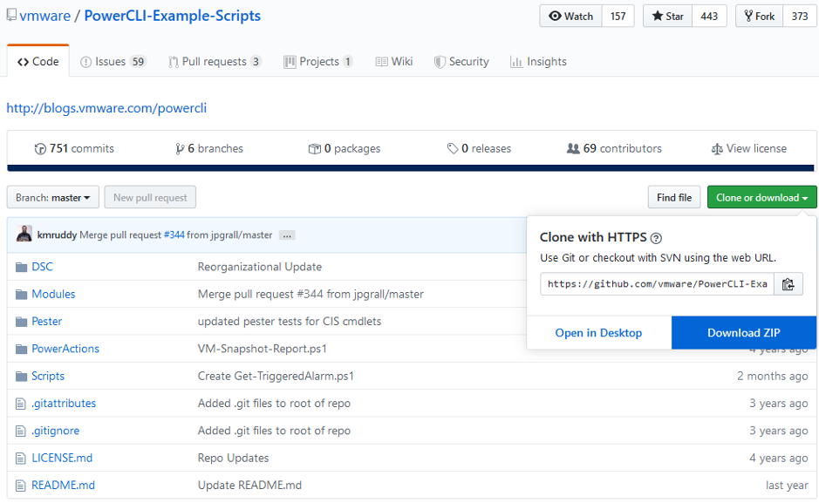Viewport: 819px width, 503px height.
Task: Copy the clone URL using the clipboard icon
Action: click(x=788, y=283)
